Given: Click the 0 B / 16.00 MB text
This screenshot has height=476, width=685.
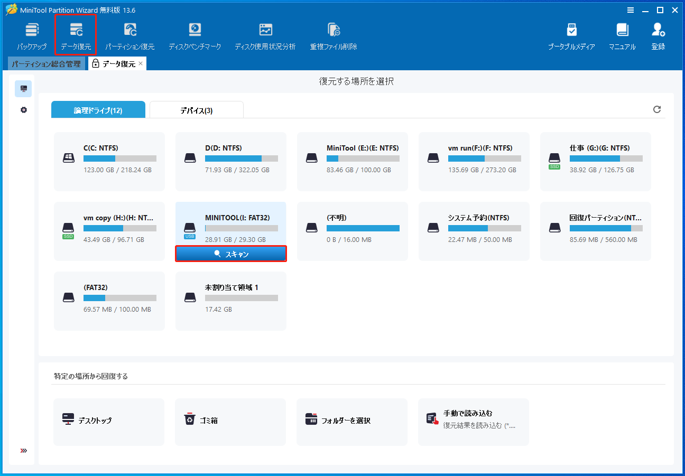Looking at the screenshot, I should pyautogui.click(x=349, y=240).
